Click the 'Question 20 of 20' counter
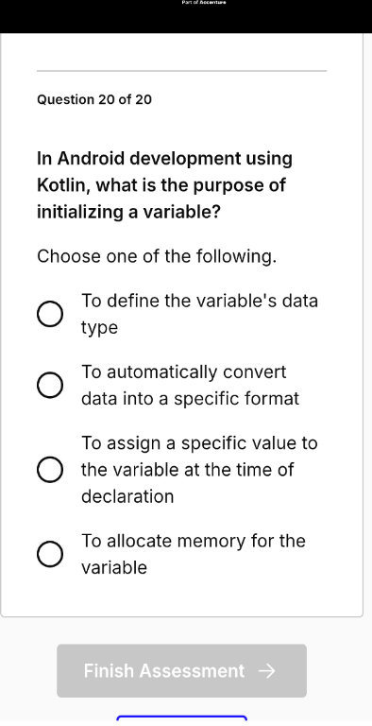The image size is (372, 726). point(94,99)
